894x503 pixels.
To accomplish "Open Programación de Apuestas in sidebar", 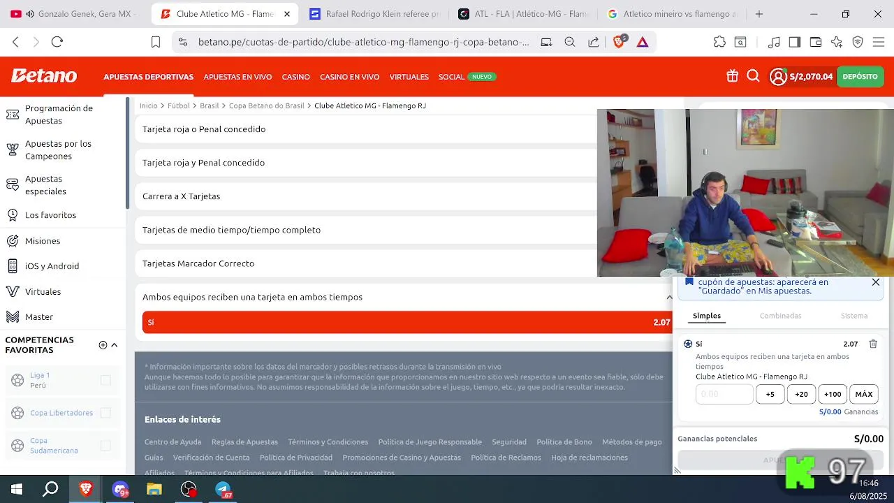I will [x=59, y=115].
